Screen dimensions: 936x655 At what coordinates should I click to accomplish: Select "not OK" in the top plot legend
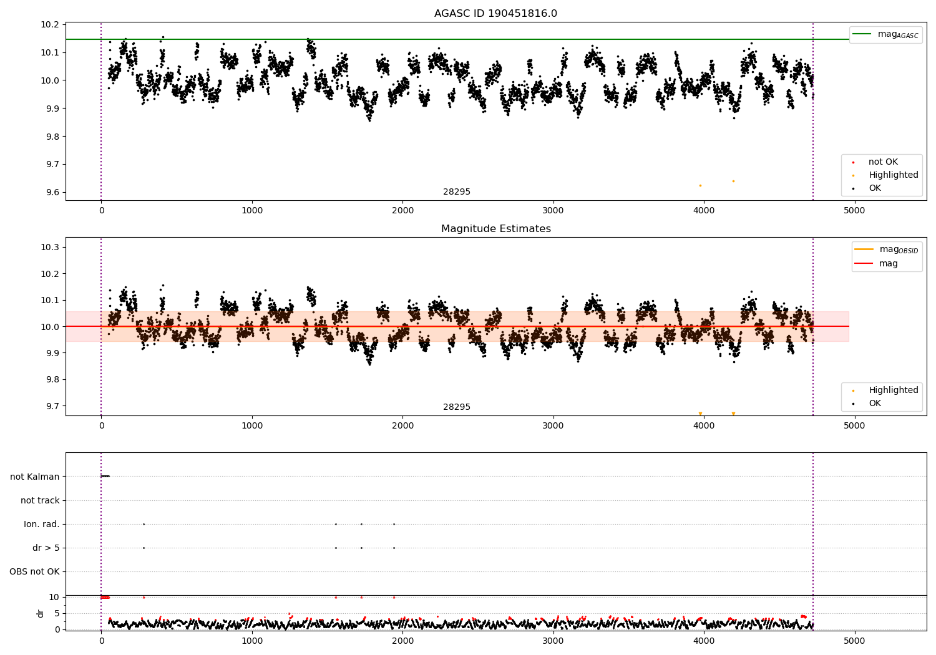tap(883, 162)
